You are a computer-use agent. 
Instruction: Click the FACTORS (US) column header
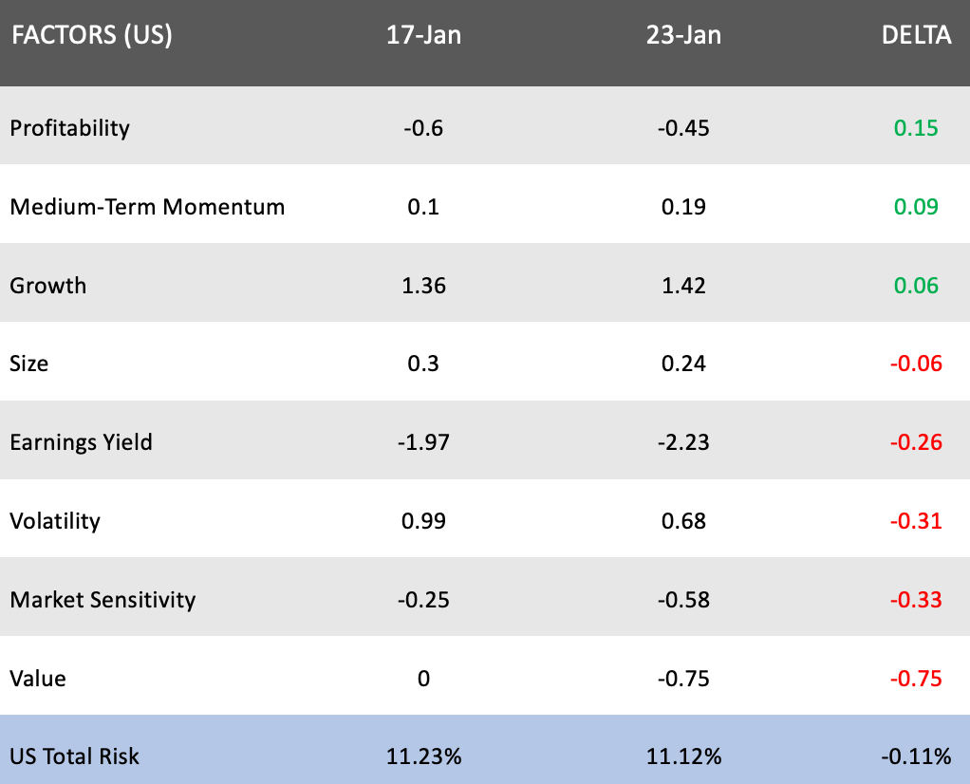[x=91, y=36]
